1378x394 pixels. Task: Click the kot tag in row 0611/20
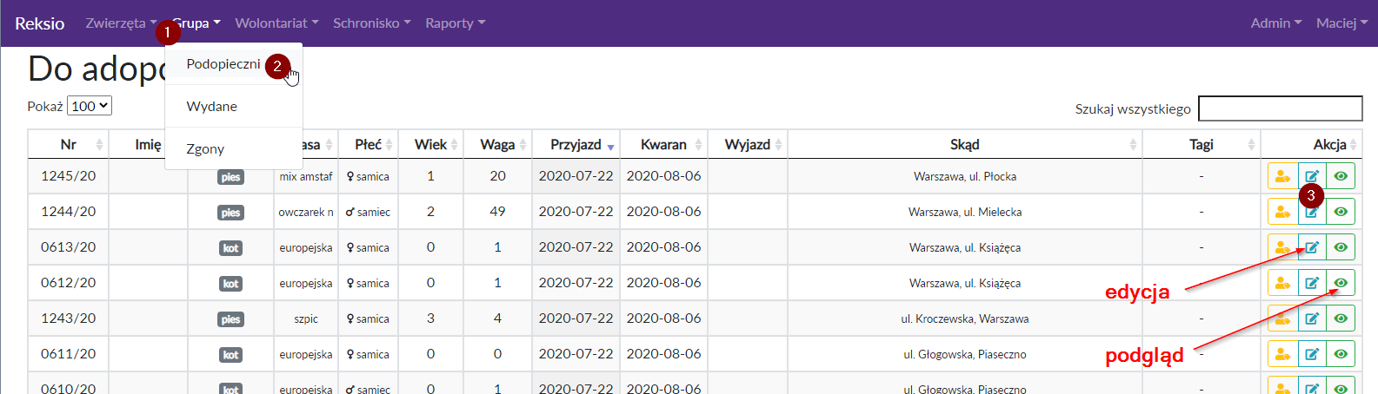pos(230,355)
